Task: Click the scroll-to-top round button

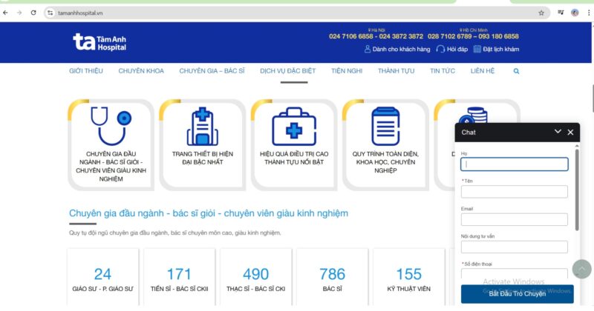Action: (x=581, y=269)
